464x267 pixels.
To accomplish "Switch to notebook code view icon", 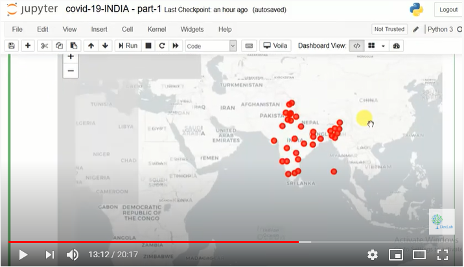I will tap(356, 46).
